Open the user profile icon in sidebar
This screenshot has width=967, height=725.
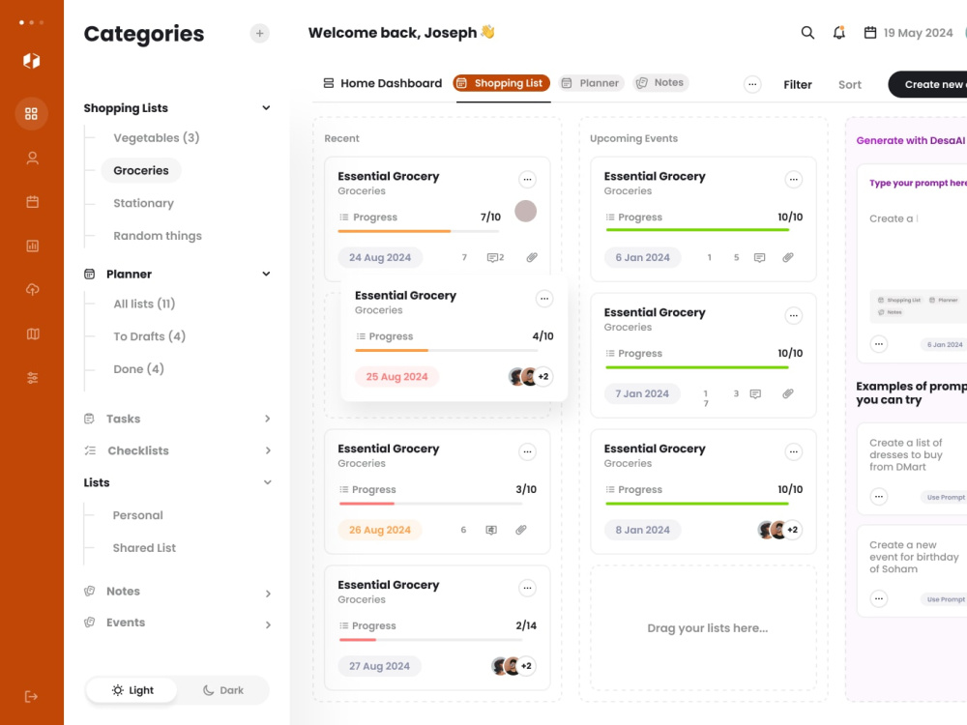point(33,159)
